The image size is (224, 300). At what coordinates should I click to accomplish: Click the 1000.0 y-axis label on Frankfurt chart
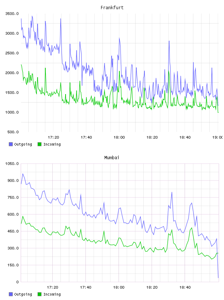[x=12, y=112]
